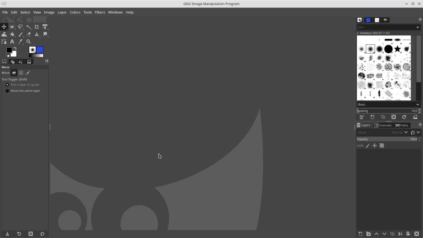Viewport: 423px width, 238px height.
Task: Switch to Brushes tab
Action: [360, 20]
